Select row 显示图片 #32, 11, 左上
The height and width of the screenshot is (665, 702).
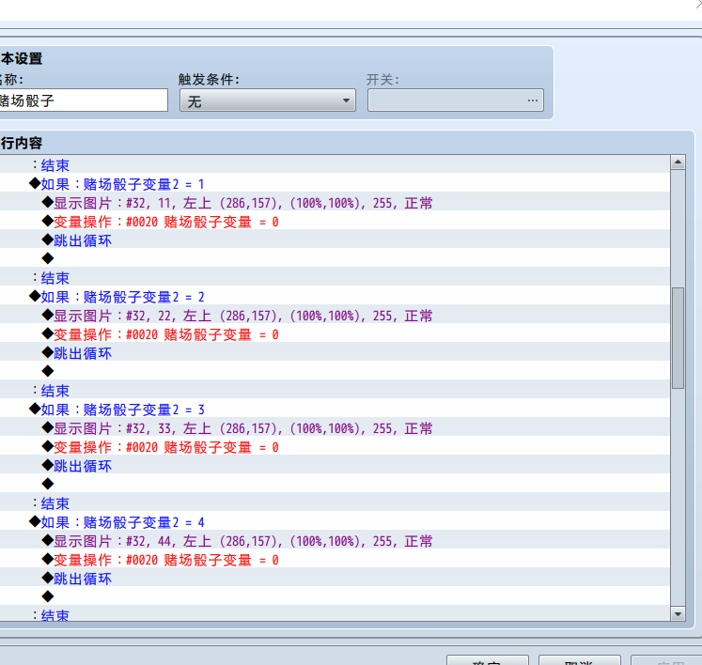(x=335, y=203)
